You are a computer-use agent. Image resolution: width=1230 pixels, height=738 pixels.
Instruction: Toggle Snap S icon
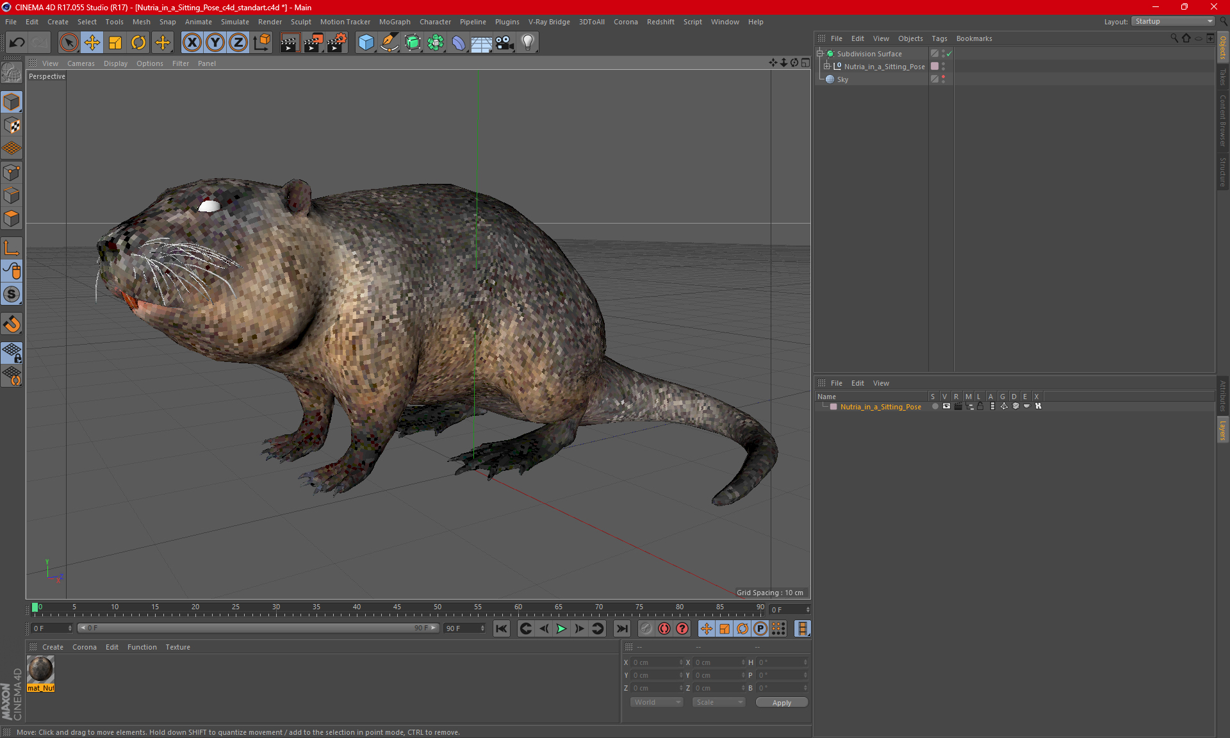(x=12, y=295)
